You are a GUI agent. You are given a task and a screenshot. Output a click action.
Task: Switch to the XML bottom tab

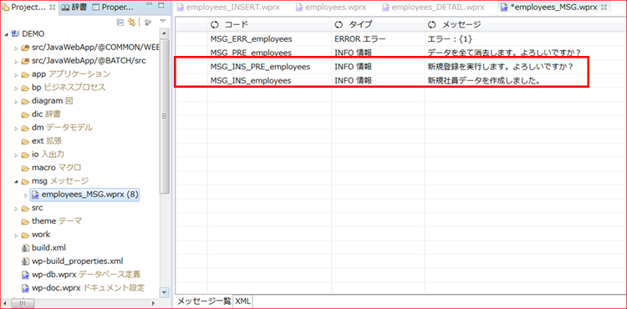242,301
